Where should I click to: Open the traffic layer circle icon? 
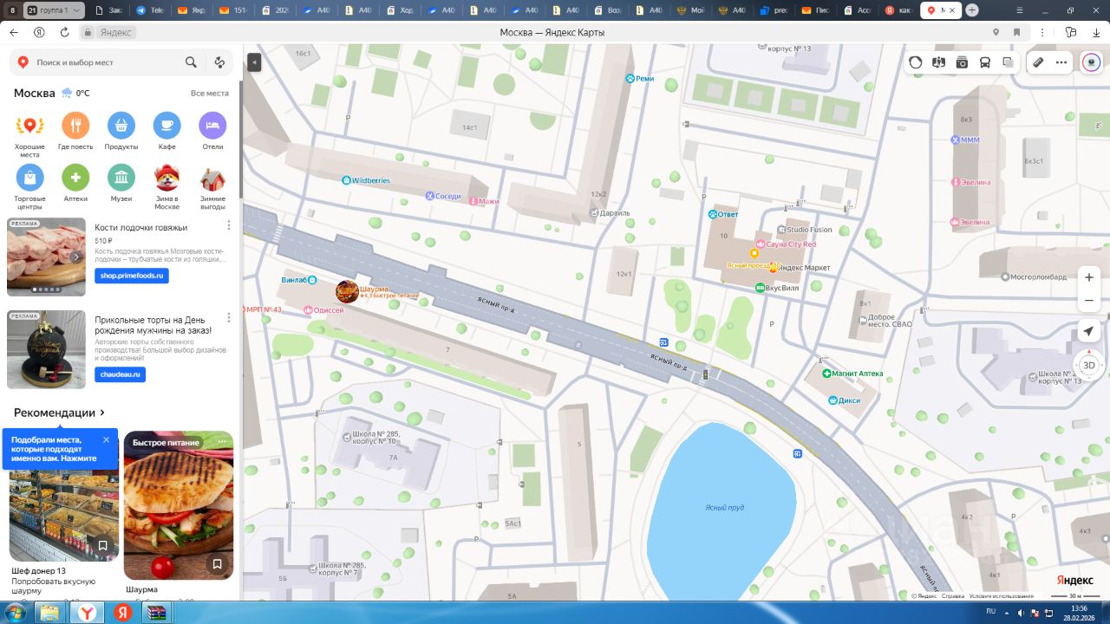[916, 62]
